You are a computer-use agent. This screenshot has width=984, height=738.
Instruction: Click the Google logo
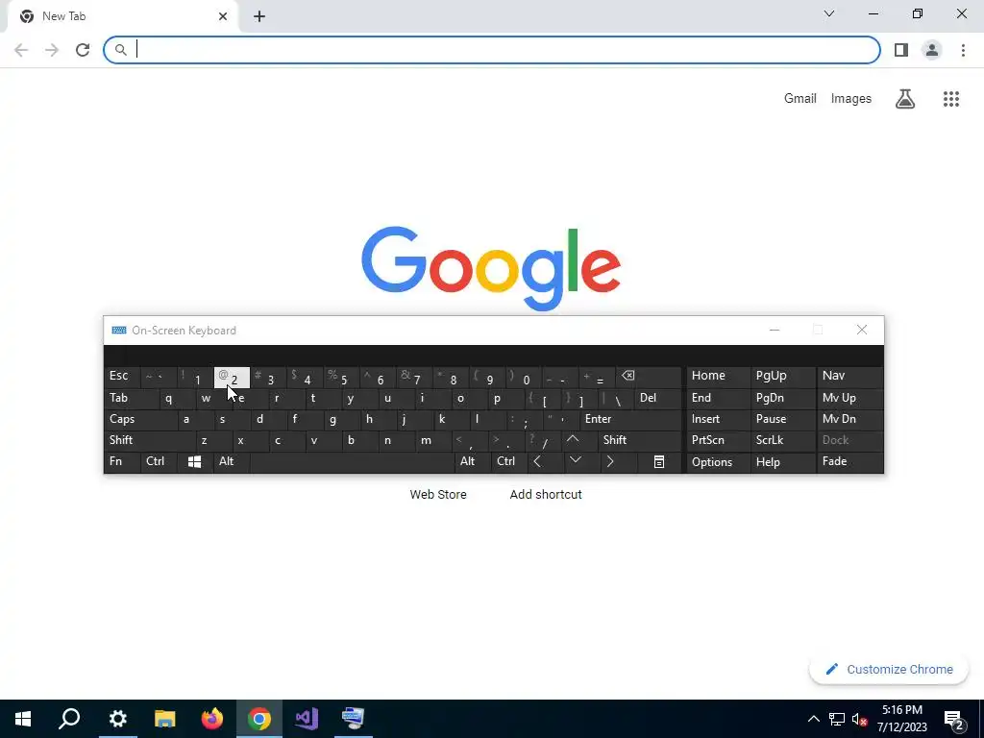click(491, 269)
